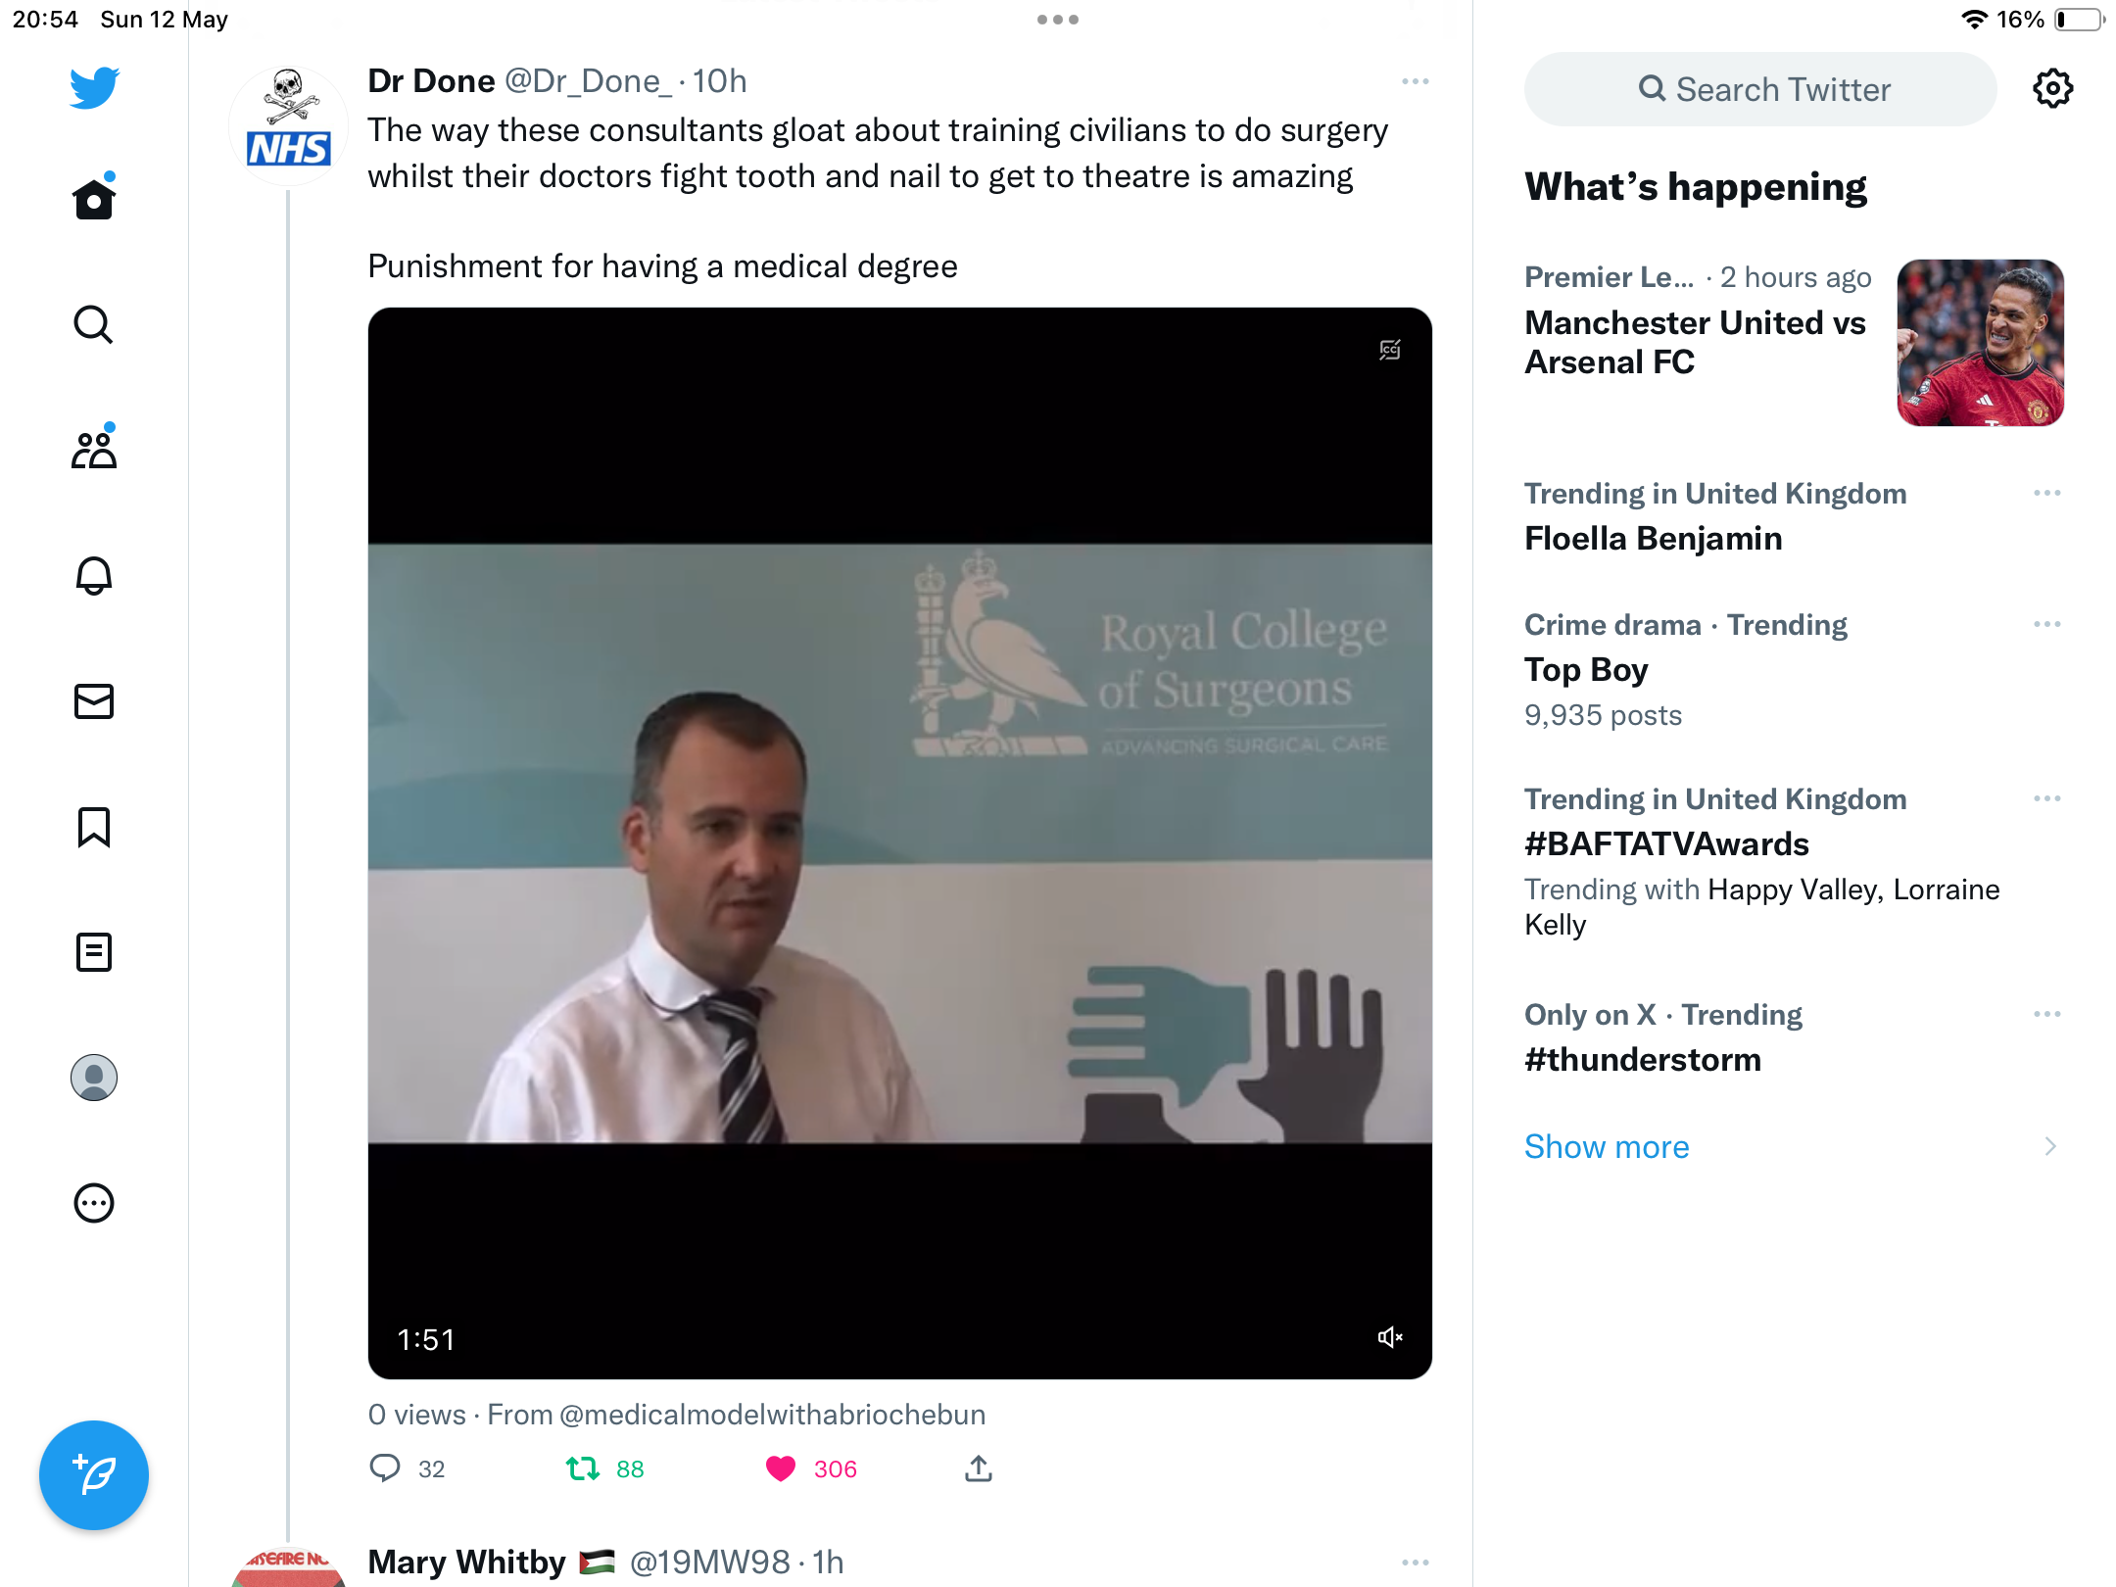Open the Home timeline icon
Viewport: 2116px width, 1587px height.
click(x=94, y=199)
